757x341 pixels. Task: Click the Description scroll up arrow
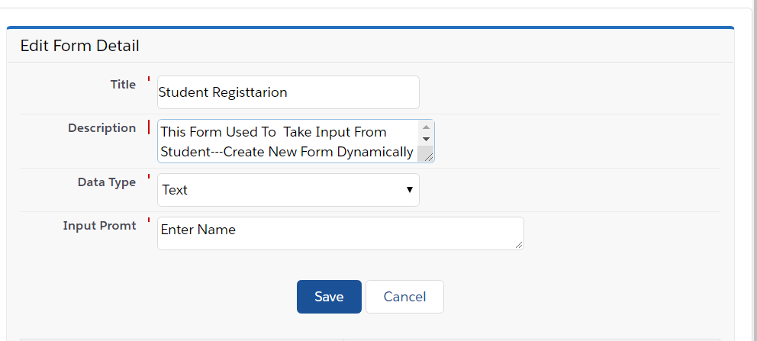pos(426,126)
